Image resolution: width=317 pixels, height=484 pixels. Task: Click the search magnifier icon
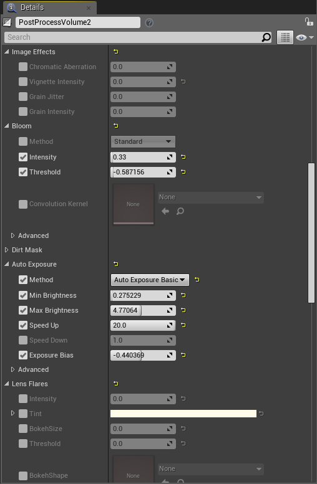[x=266, y=37]
